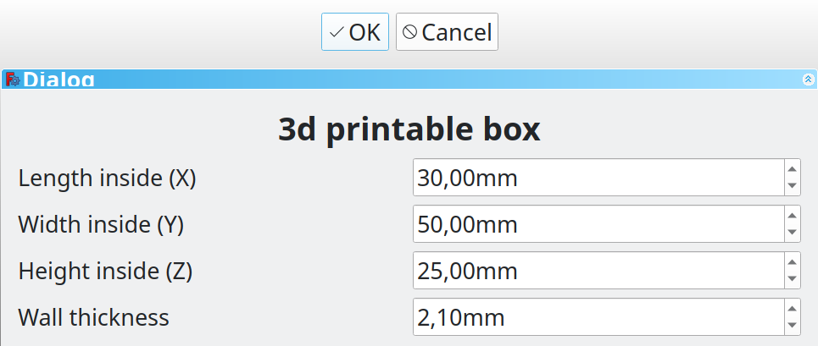
Task: Click the "Wall thickness" label
Action: tap(94, 317)
